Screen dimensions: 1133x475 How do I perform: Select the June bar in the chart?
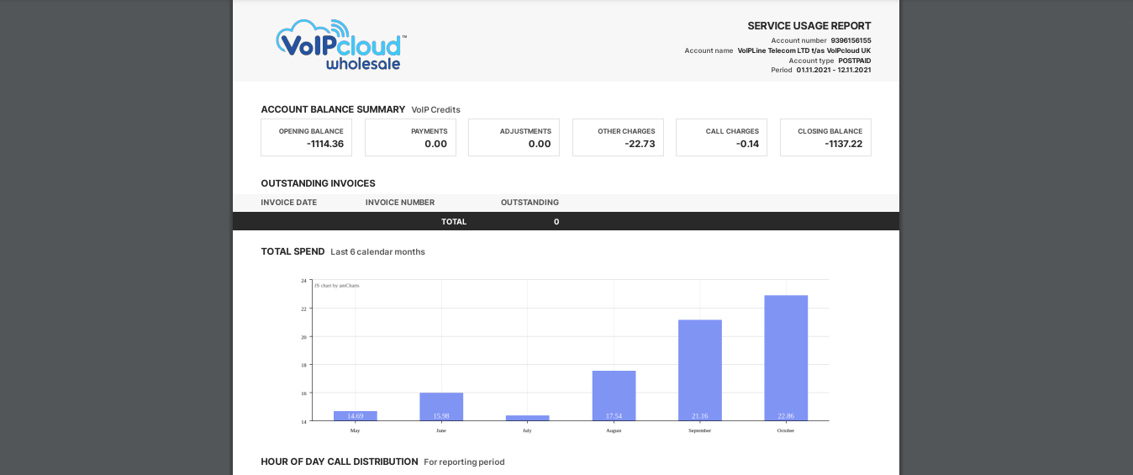(x=441, y=407)
